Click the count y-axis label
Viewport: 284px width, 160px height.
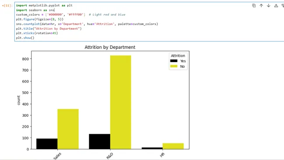[18, 100]
